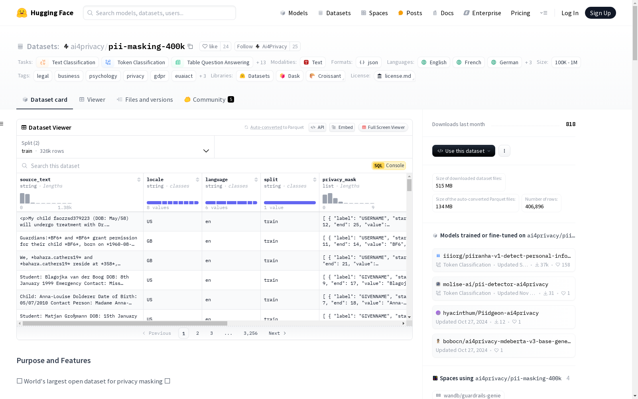
Task: Select the Token Classification task tag
Action: click(x=135, y=62)
